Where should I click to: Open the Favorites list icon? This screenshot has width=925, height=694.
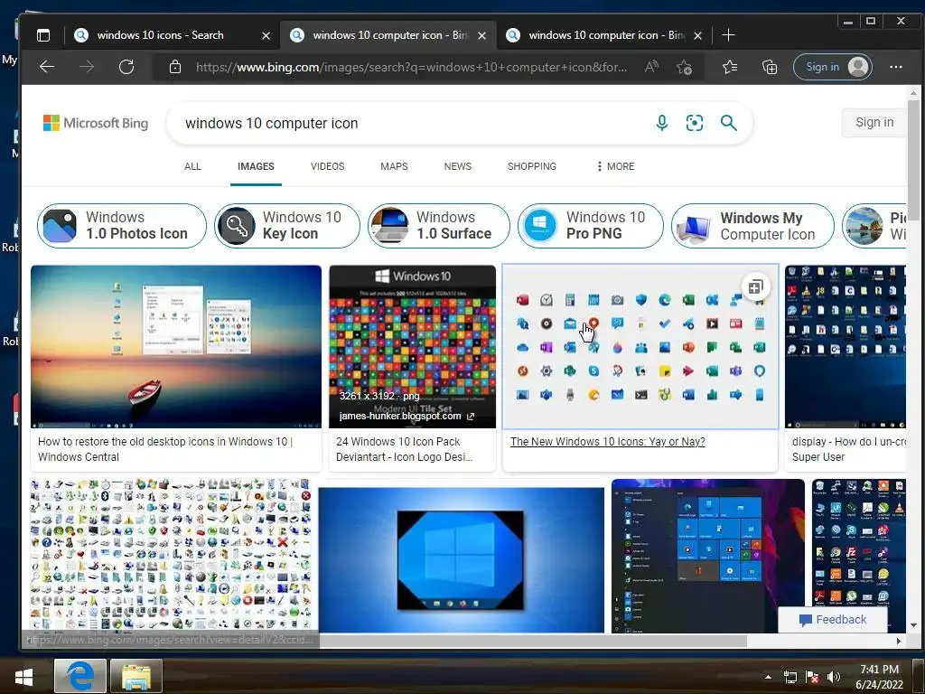[730, 67]
